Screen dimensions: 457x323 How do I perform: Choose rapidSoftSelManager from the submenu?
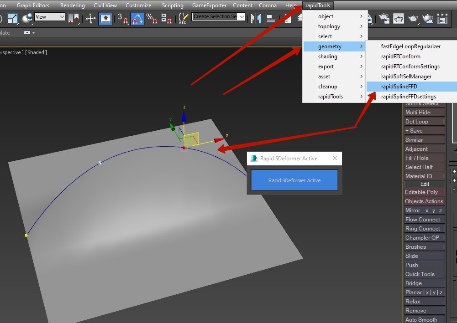tap(410, 77)
